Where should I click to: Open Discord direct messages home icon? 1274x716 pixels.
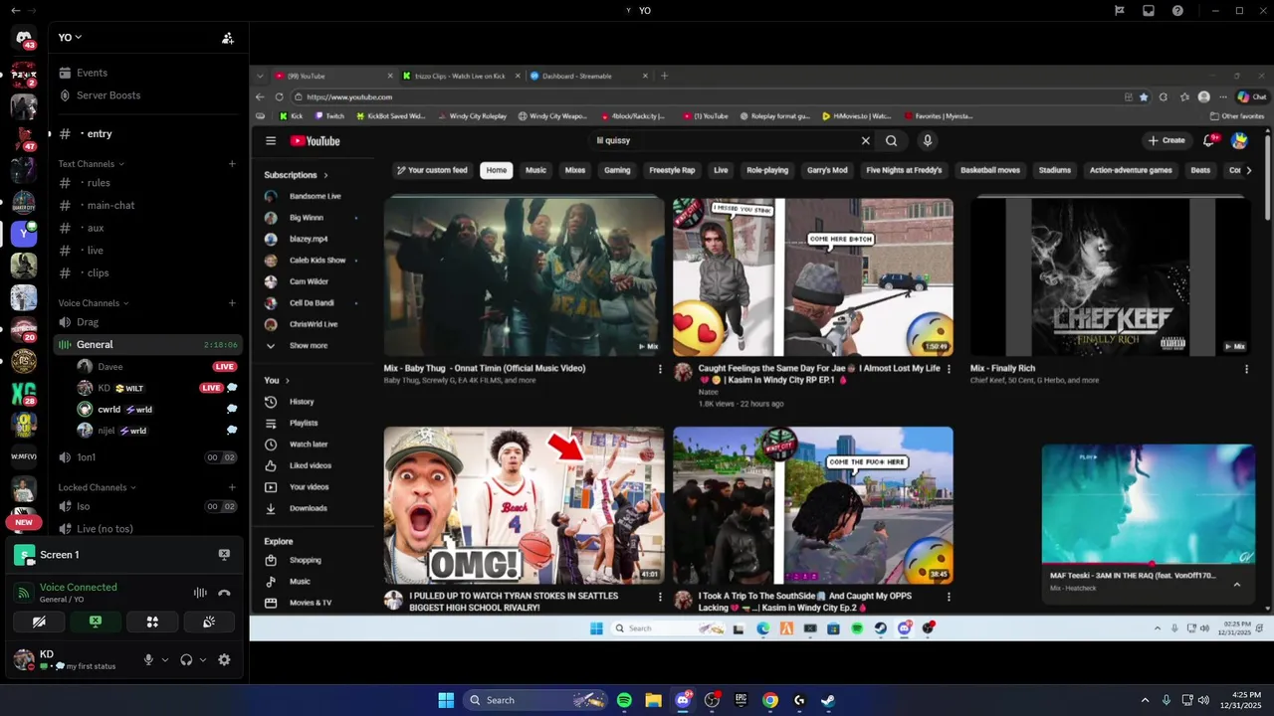pos(24,38)
